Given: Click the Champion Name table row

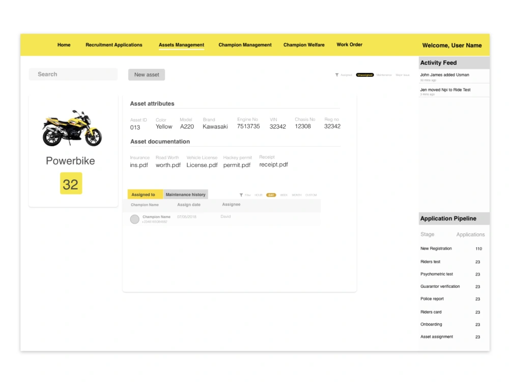Looking at the screenshot, I should [x=222, y=219].
